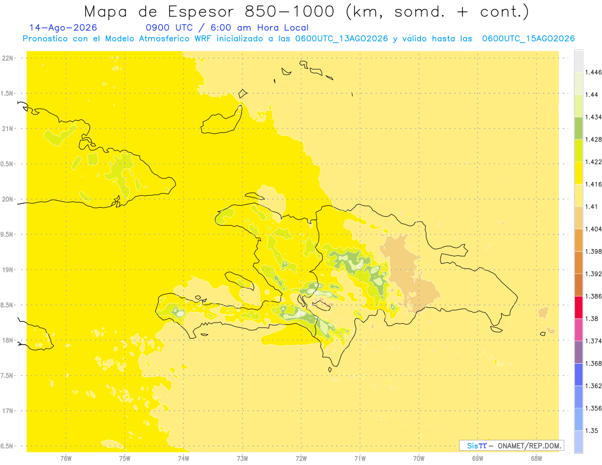This screenshot has height=465, width=602.
Task: Select the blue swatch between 1.362 and 1.368
Action: point(578,374)
